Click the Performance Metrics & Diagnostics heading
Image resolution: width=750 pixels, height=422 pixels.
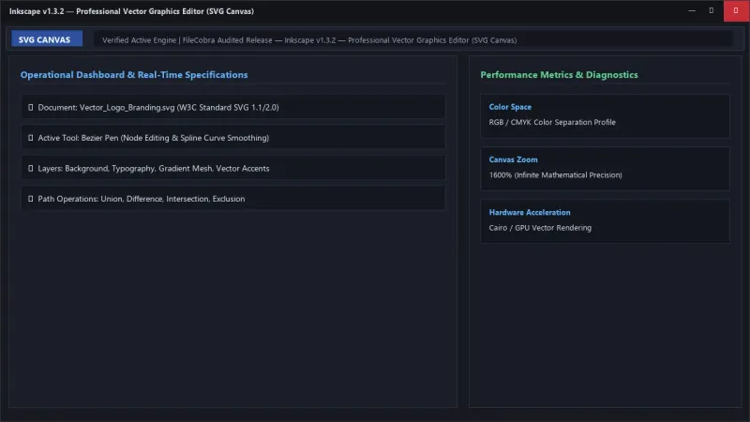tap(559, 75)
